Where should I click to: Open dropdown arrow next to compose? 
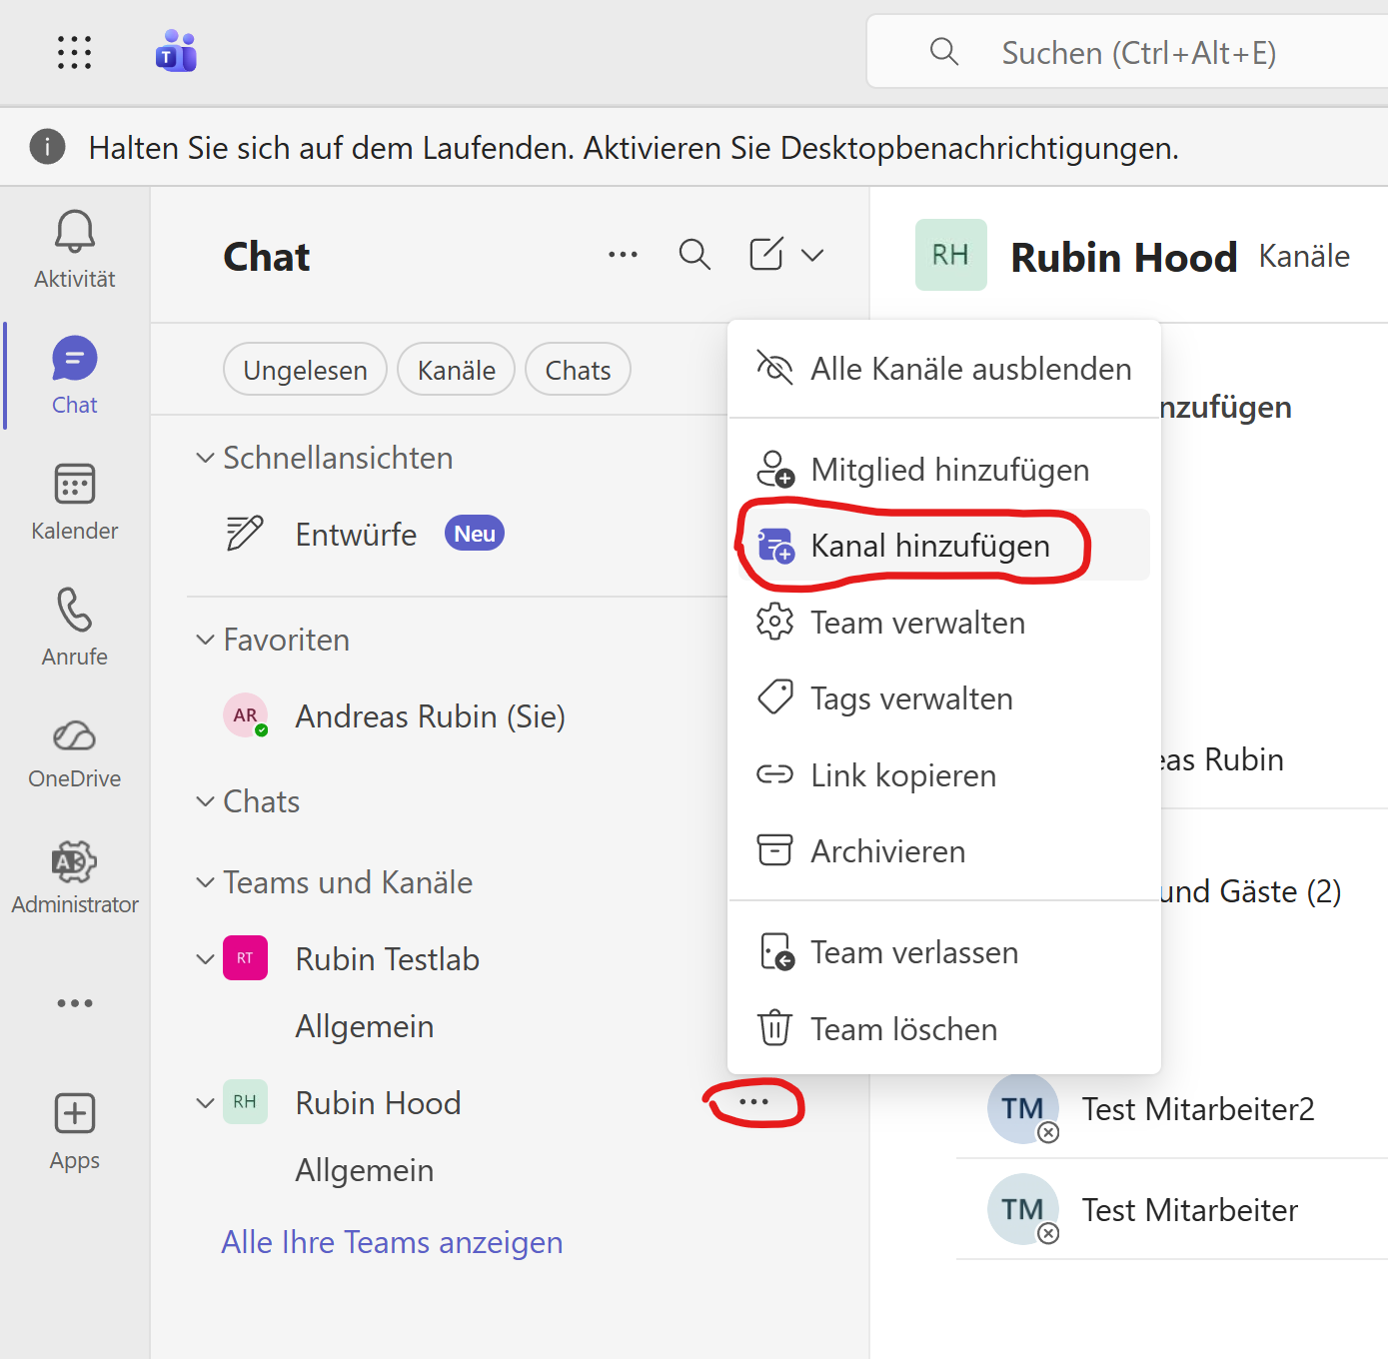[x=812, y=256]
